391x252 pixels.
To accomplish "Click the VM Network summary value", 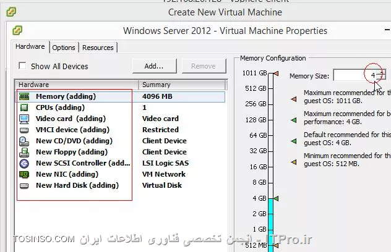I will click(x=164, y=174).
